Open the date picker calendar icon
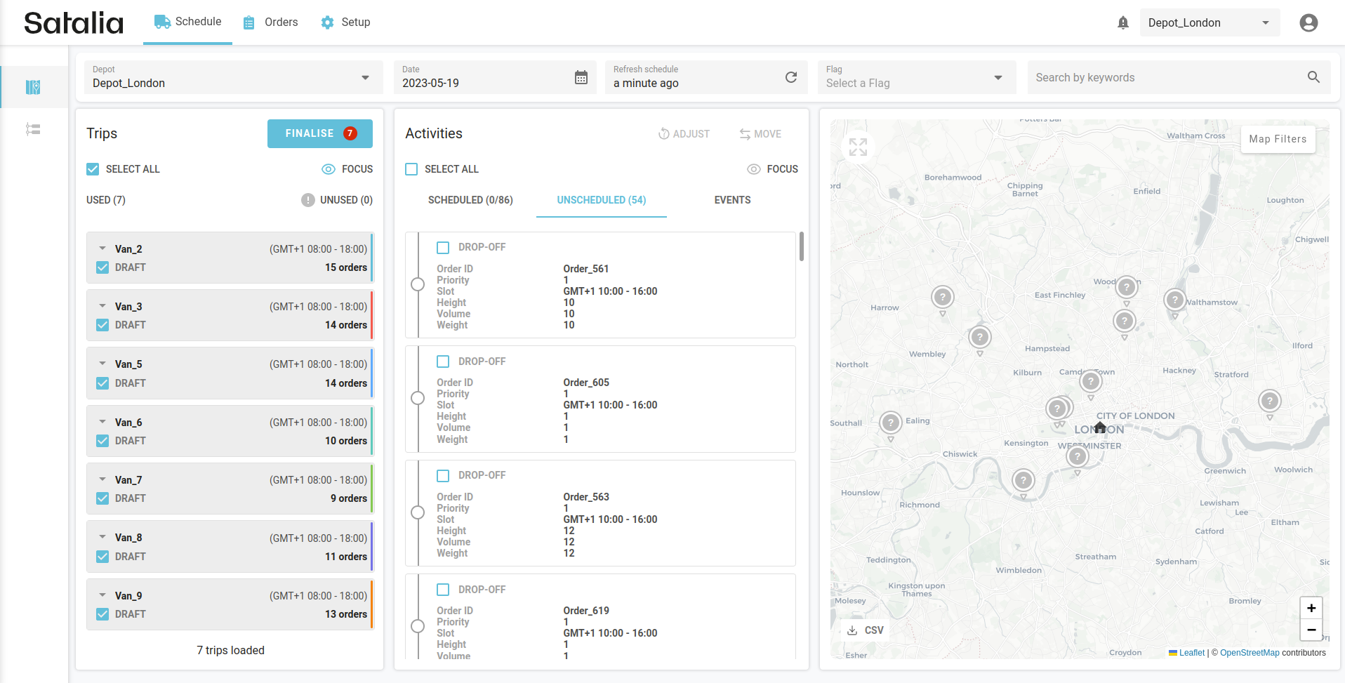 [581, 77]
